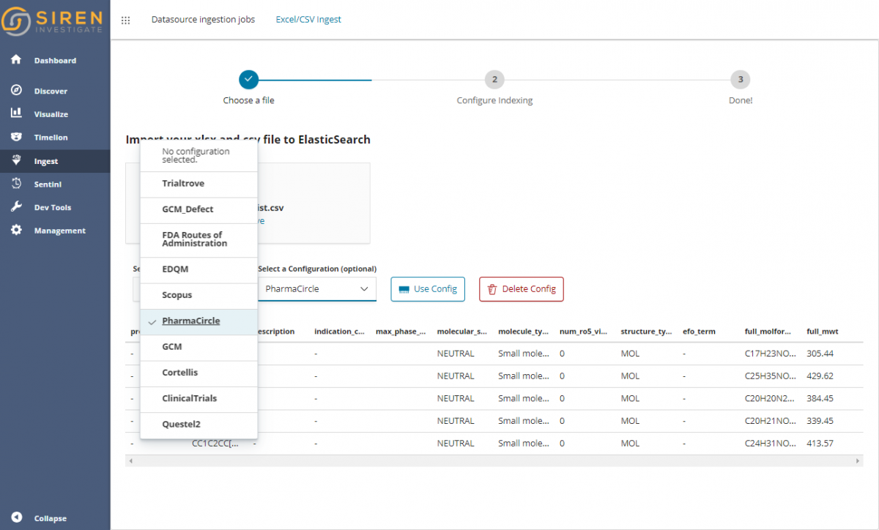This screenshot has width=879, height=530.
Task: Click the Configure Indexing step label
Action: click(x=494, y=100)
